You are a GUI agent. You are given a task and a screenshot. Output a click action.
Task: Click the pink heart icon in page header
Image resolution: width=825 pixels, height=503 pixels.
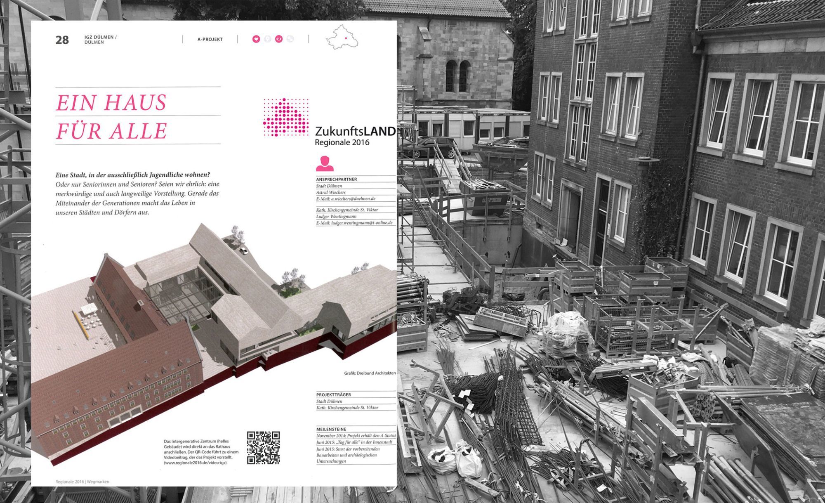pos(256,39)
